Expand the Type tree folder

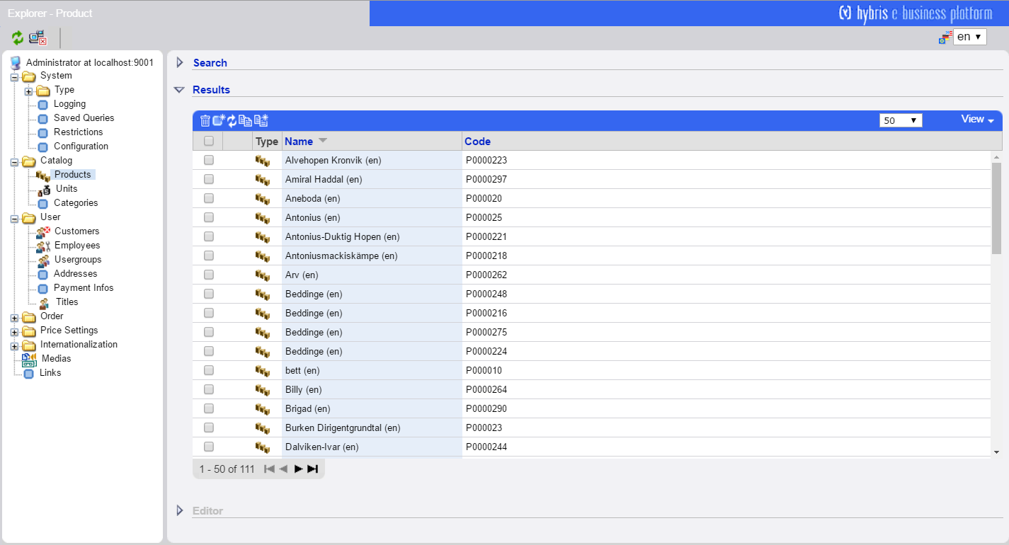(x=28, y=91)
